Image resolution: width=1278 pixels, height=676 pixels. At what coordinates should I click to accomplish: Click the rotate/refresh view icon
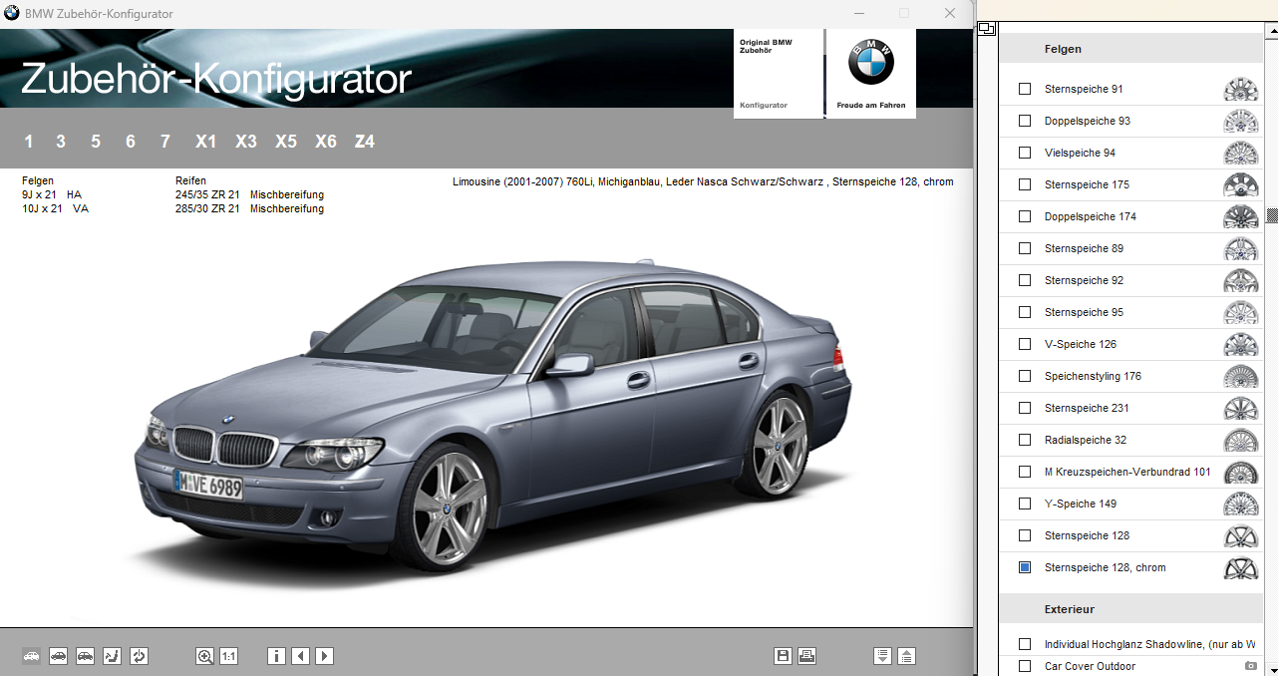pyautogui.click(x=140, y=656)
